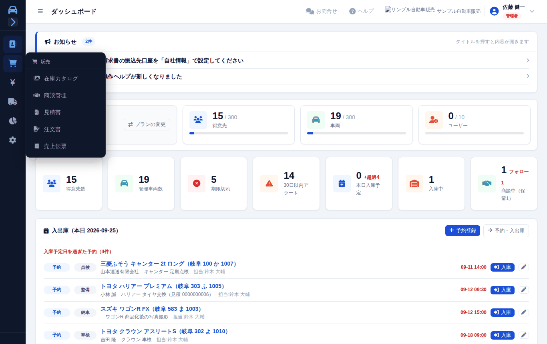
Task: Click the プランの変更 button
Action: pyautogui.click(x=147, y=124)
